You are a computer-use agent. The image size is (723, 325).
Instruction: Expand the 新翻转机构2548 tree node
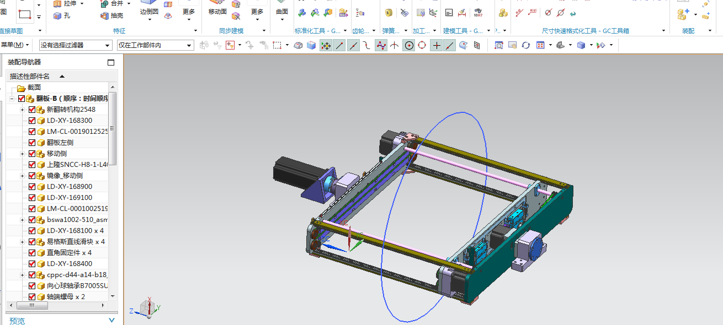tap(22, 110)
